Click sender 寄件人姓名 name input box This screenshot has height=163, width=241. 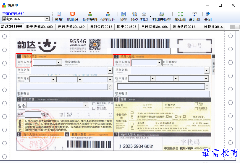click(x=45, y=62)
